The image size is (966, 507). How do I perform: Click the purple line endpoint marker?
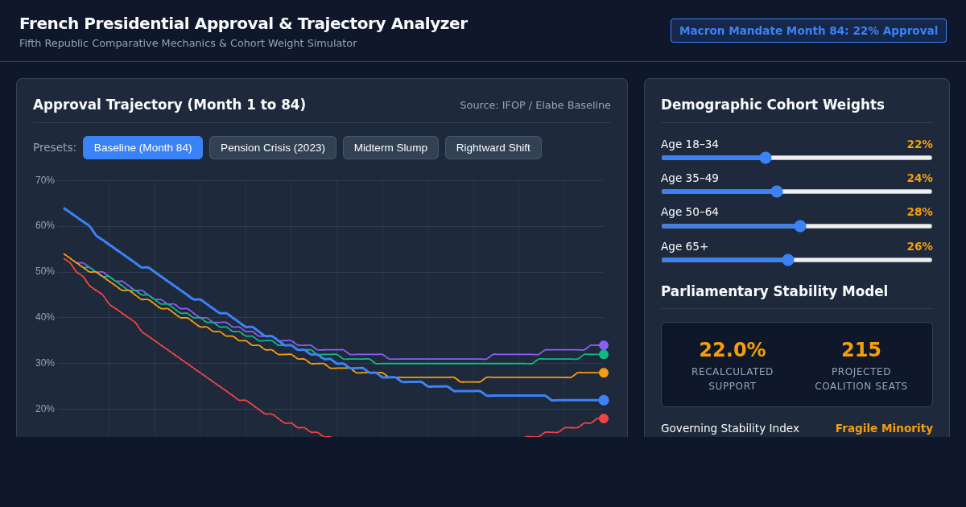point(604,345)
